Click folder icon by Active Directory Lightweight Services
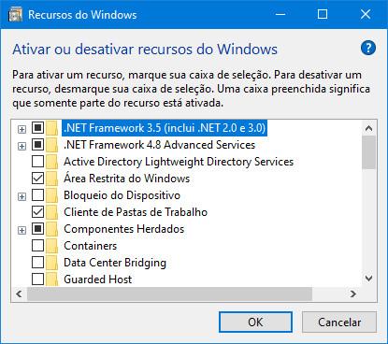 click(51, 162)
